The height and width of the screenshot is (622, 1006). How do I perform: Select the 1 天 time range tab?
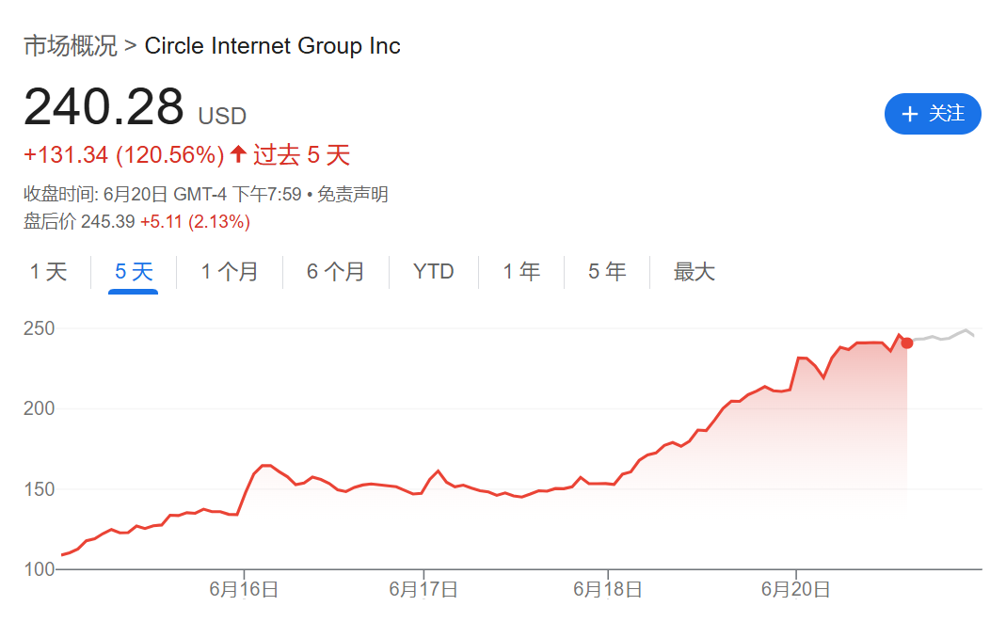[x=48, y=271]
